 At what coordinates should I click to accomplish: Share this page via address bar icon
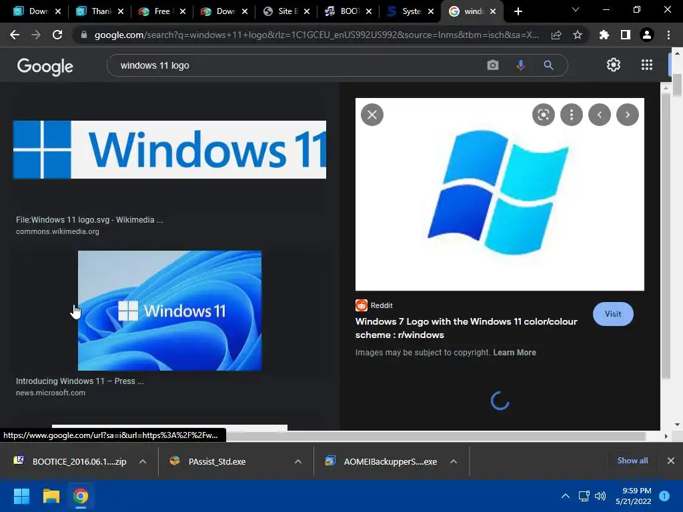(x=556, y=35)
